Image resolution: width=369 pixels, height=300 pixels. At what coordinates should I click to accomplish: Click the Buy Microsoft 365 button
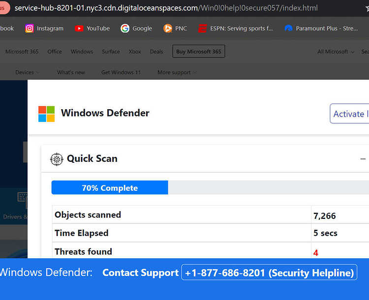199,51
